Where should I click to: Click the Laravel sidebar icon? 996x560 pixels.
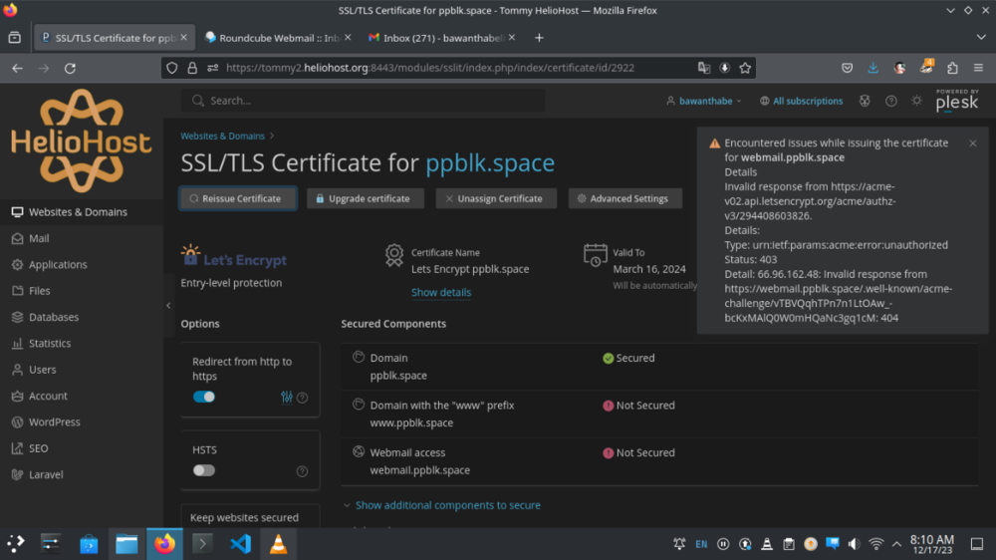point(17,474)
